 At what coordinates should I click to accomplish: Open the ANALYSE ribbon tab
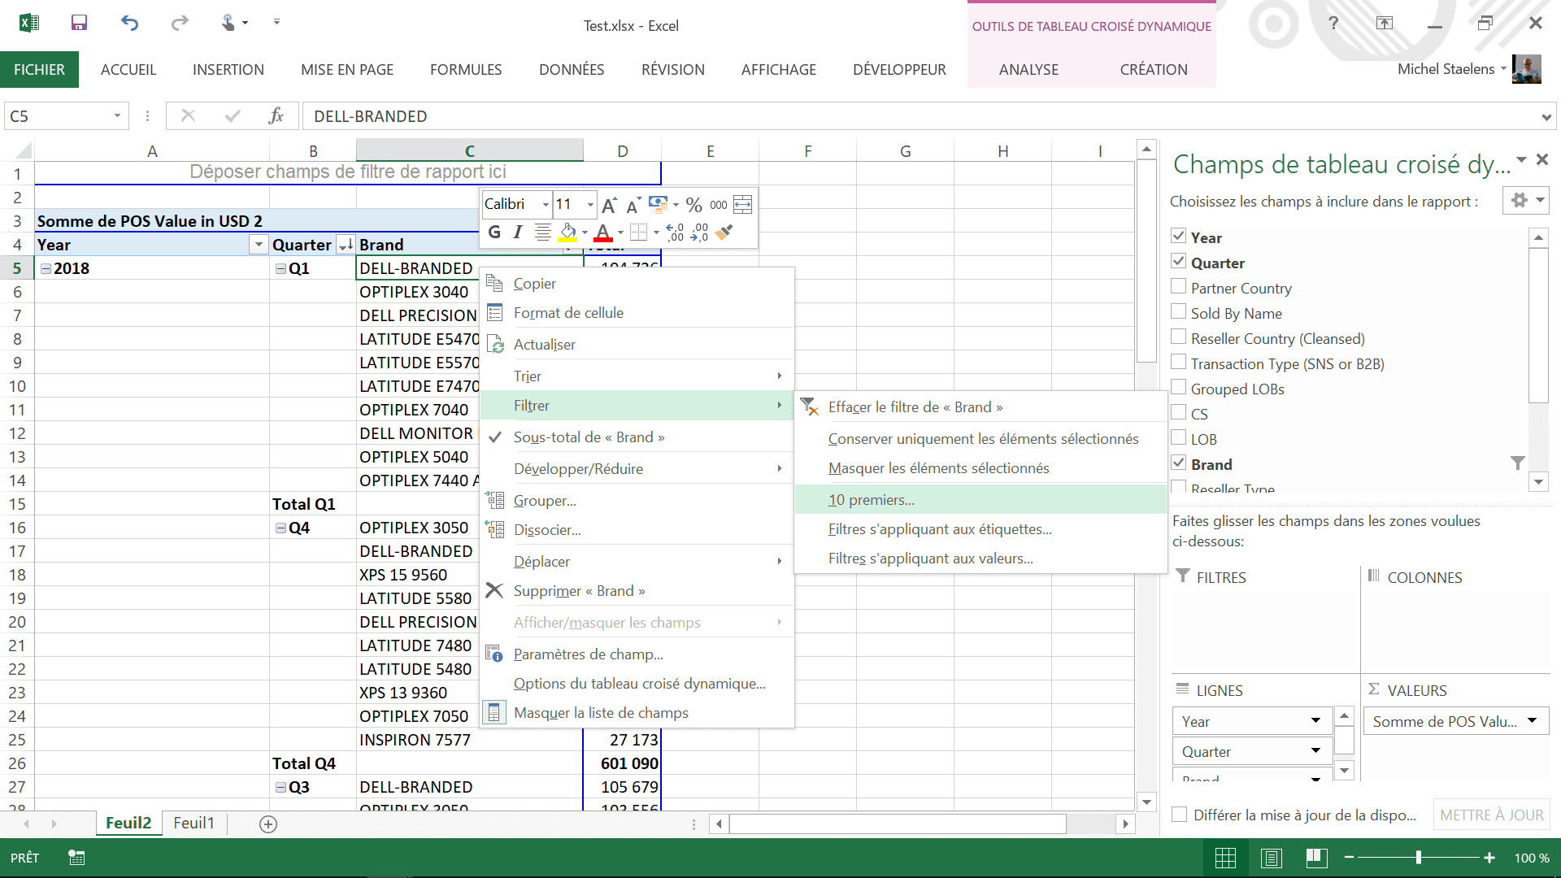pos(1028,70)
